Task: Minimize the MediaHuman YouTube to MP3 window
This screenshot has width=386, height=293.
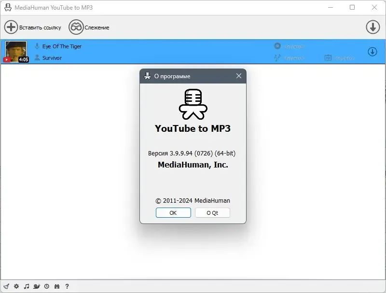Action: pos(331,7)
